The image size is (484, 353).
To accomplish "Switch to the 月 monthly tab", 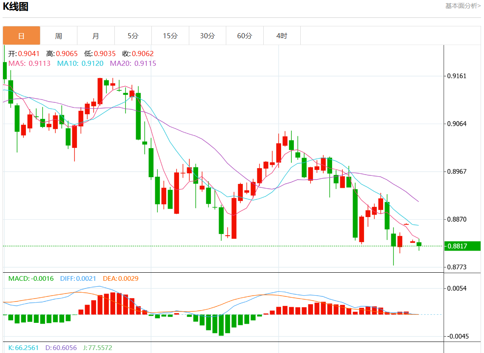I will [x=96, y=36].
